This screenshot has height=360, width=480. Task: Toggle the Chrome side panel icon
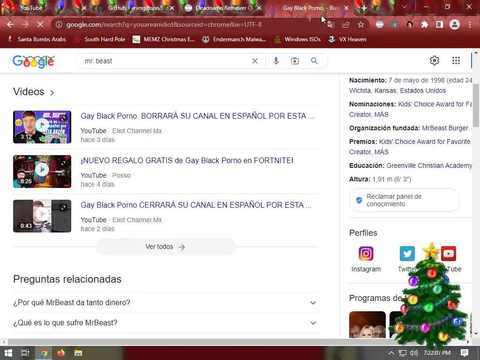pyautogui.click(x=440, y=24)
